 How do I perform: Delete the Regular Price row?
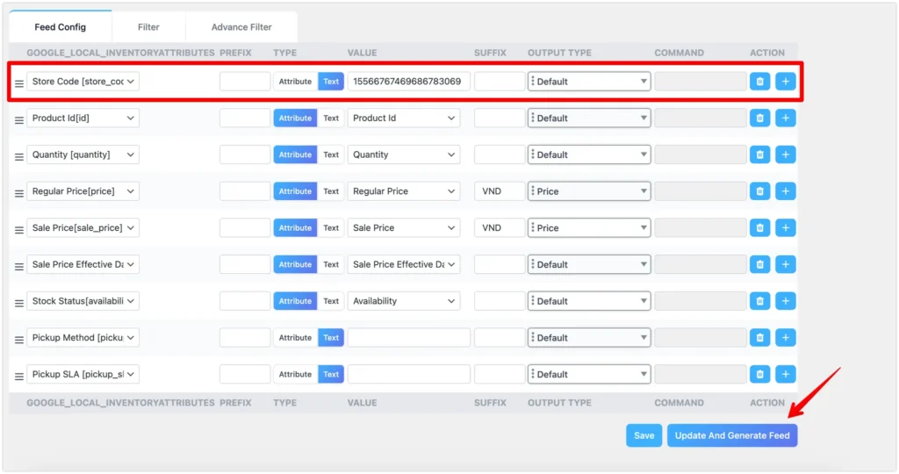(759, 191)
